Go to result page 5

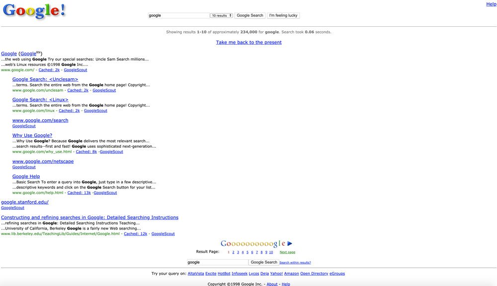tap(248, 252)
